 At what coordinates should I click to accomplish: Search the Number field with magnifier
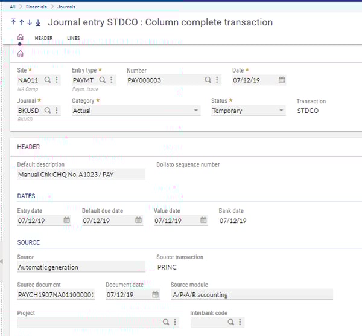coord(208,80)
